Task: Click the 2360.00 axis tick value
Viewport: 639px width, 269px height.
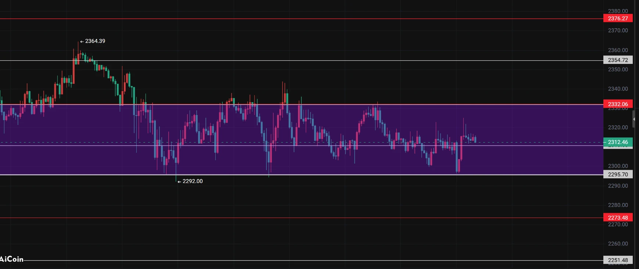Action: [618, 50]
